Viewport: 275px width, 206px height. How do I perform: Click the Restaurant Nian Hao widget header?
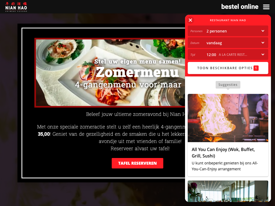point(228,20)
